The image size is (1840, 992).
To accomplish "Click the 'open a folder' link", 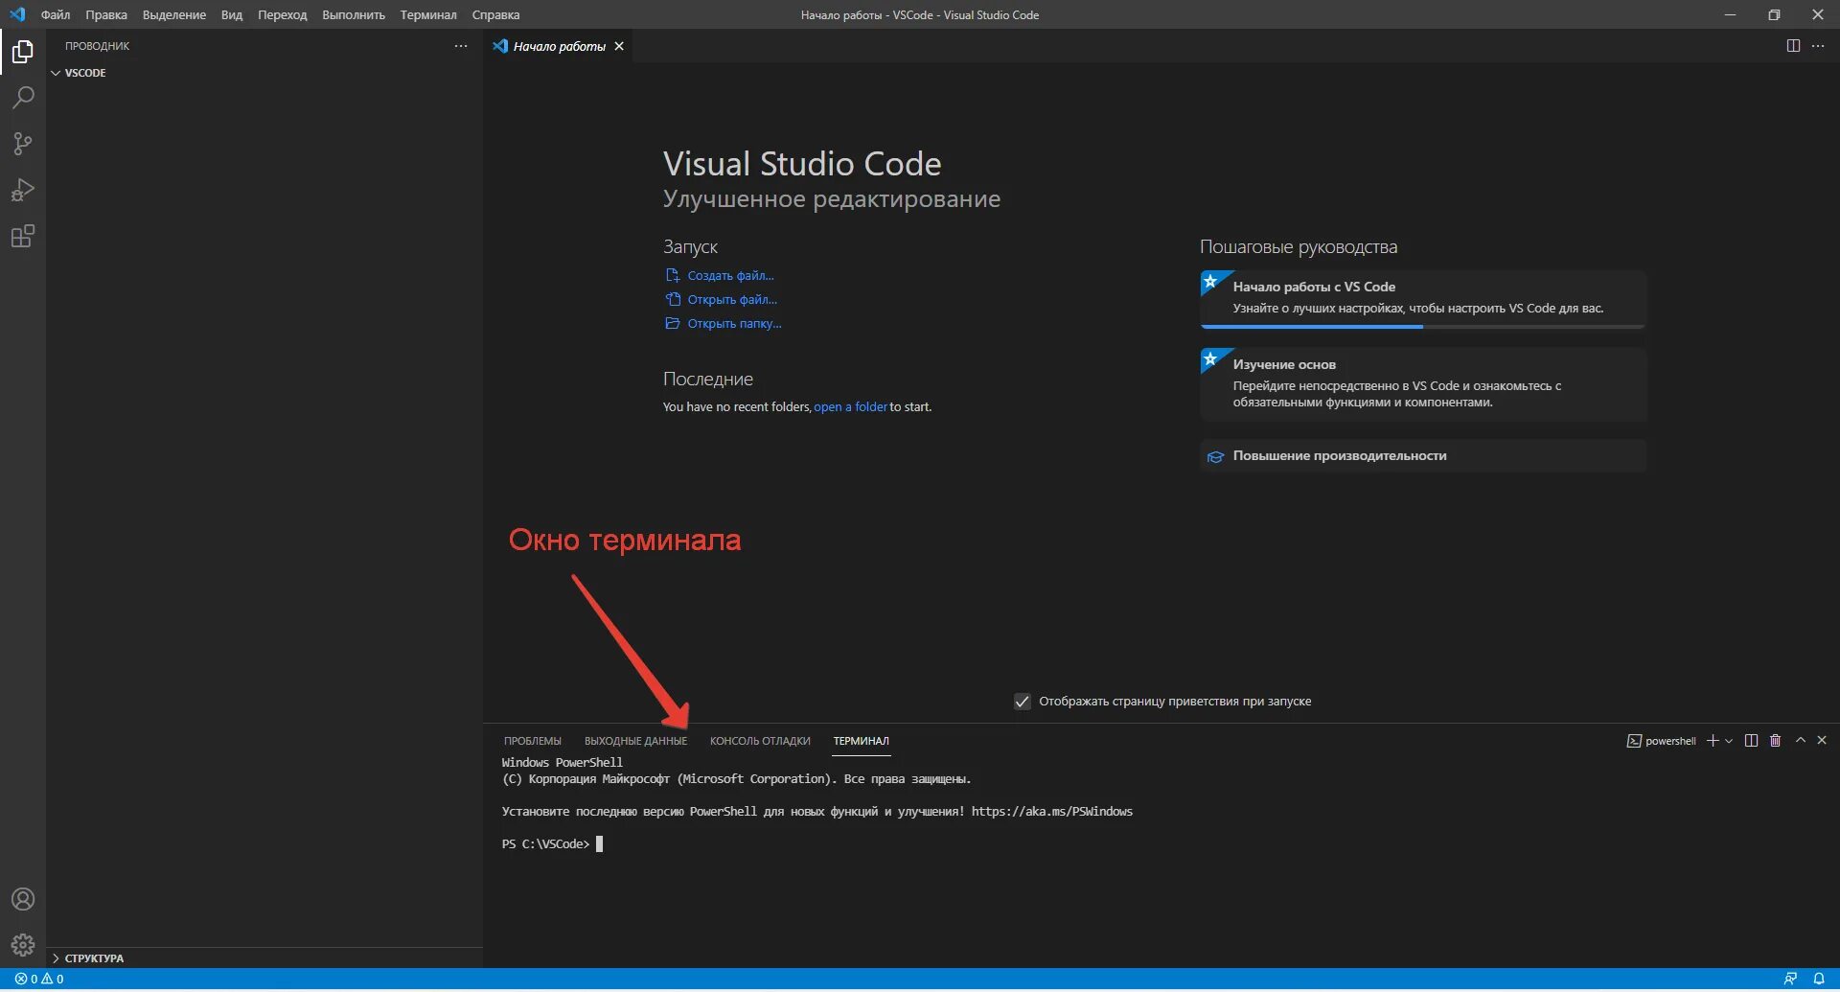I will pyautogui.click(x=851, y=407).
